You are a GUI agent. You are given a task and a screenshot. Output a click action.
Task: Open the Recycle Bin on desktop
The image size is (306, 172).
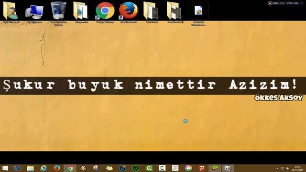(x=58, y=11)
